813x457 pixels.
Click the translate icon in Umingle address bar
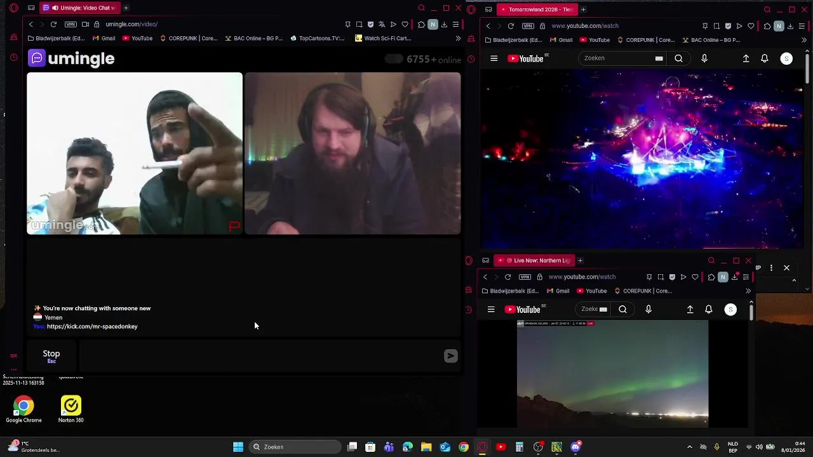382,24
